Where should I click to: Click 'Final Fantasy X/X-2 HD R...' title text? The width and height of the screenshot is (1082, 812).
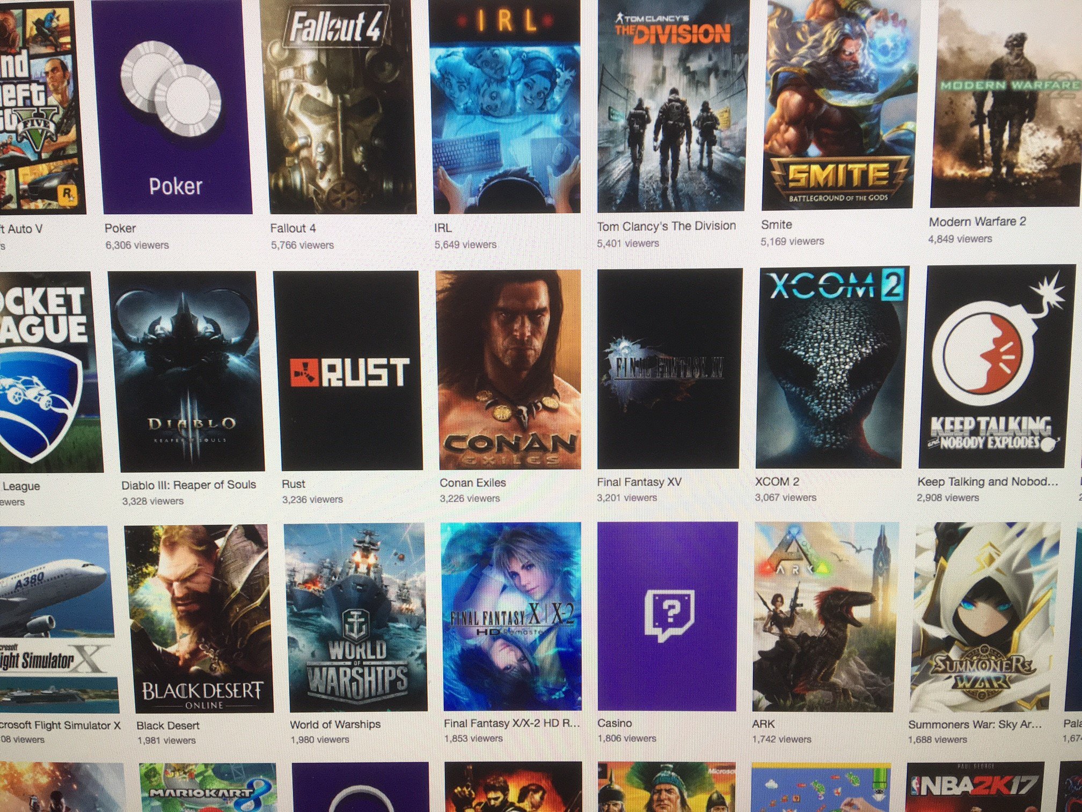(511, 723)
